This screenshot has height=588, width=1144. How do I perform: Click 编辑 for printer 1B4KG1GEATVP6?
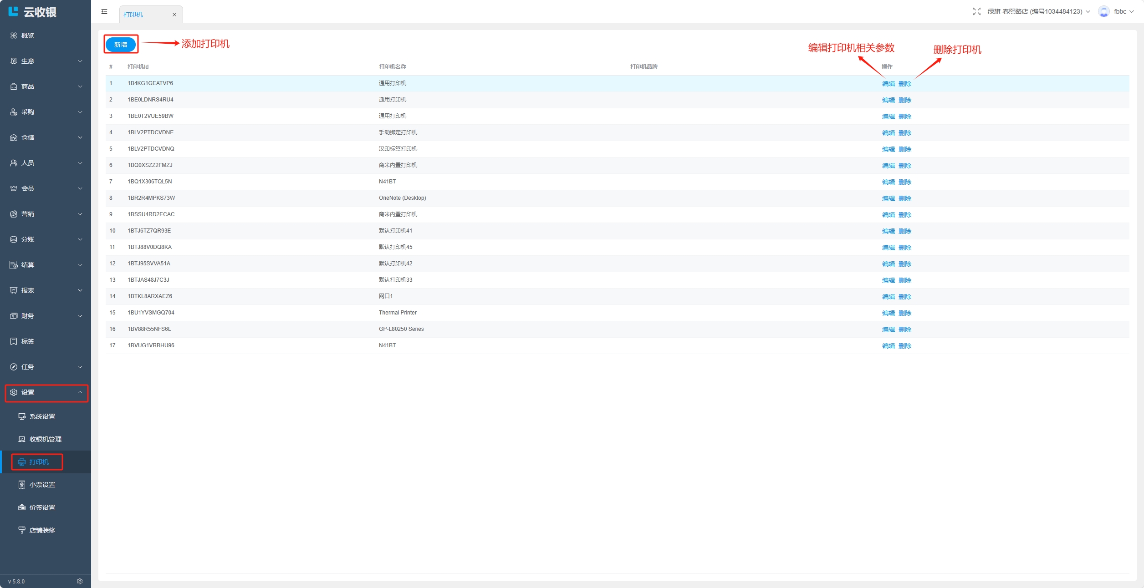pos(888,84)
